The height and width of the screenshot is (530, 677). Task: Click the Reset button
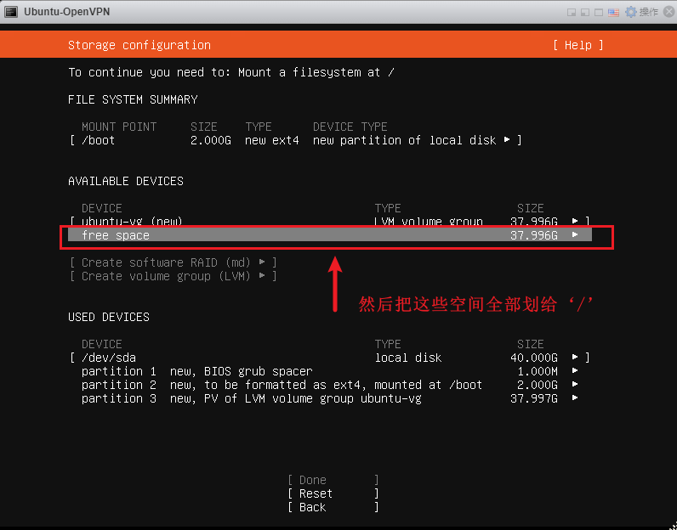333,493
